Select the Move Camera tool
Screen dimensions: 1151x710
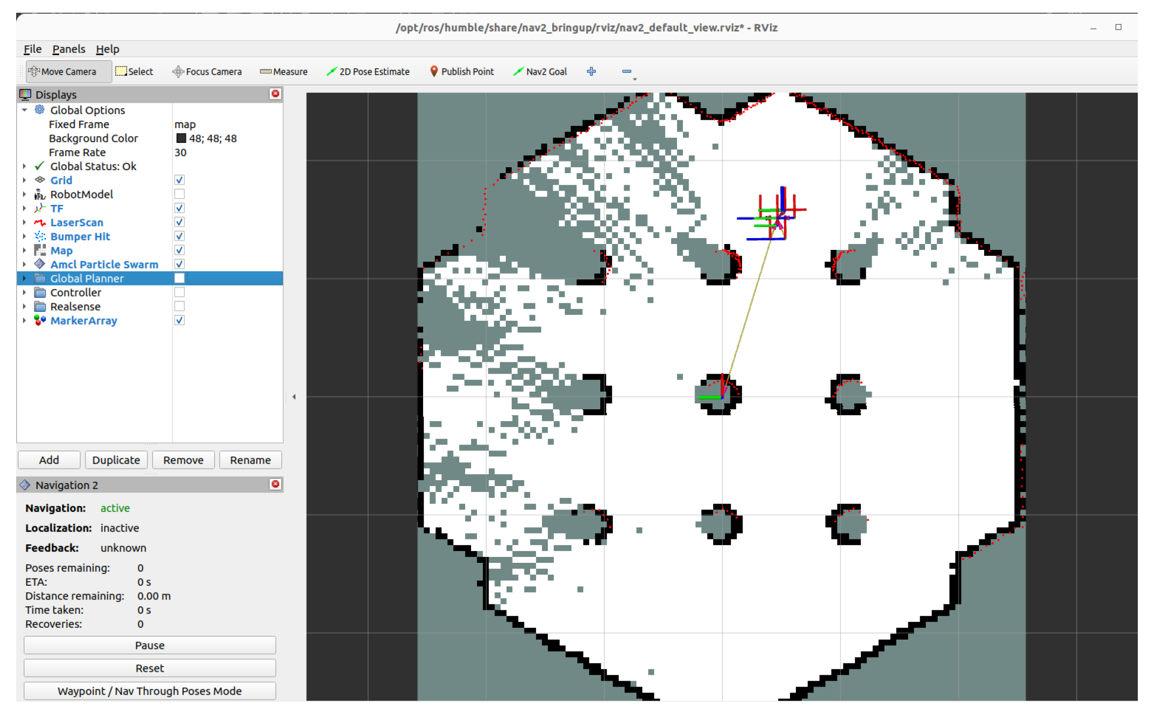click(x=63, y=71)
